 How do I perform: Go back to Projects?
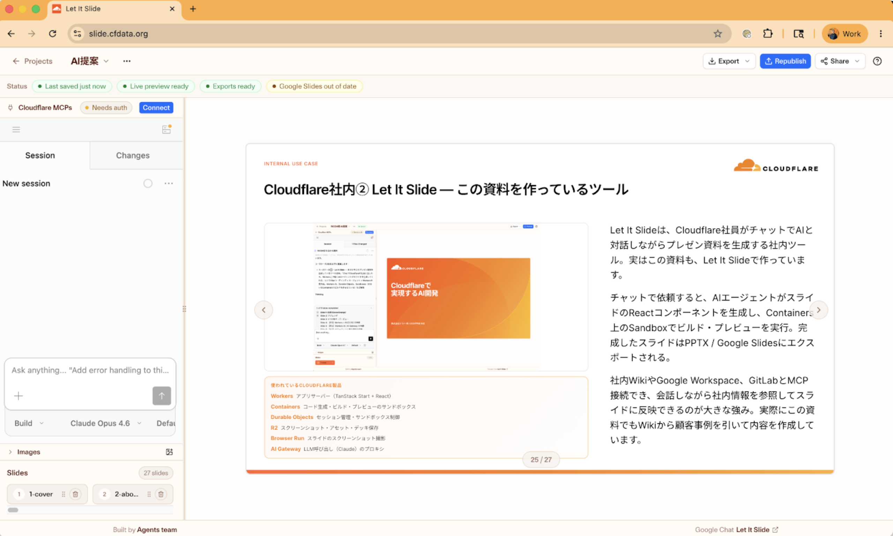click(32, 61)
